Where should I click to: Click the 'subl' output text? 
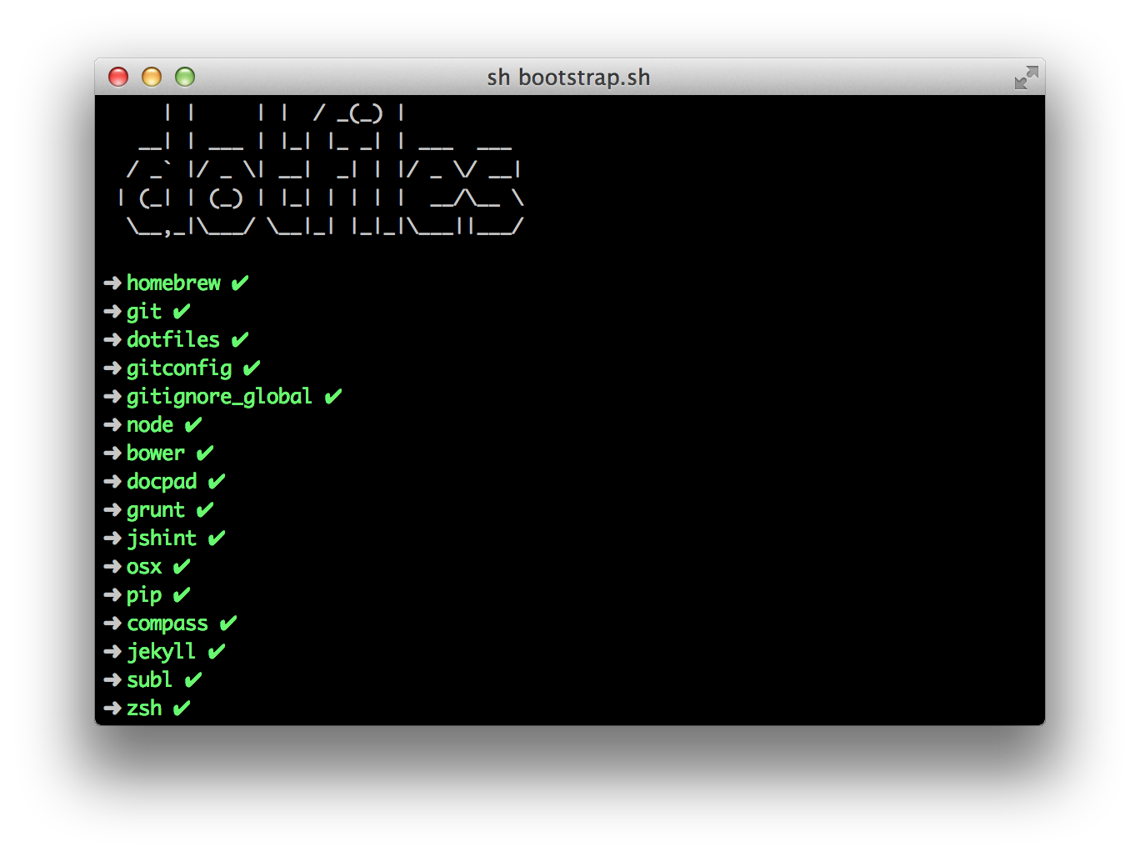150,680
